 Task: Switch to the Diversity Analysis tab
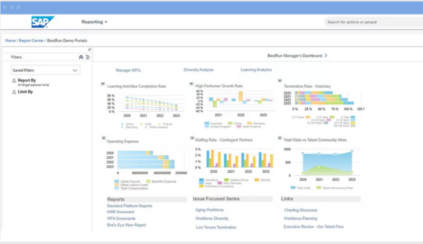(x=198, y=70)
